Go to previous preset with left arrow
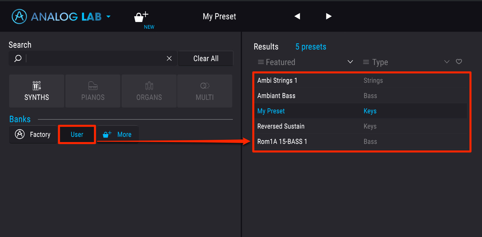 [297, 16]
